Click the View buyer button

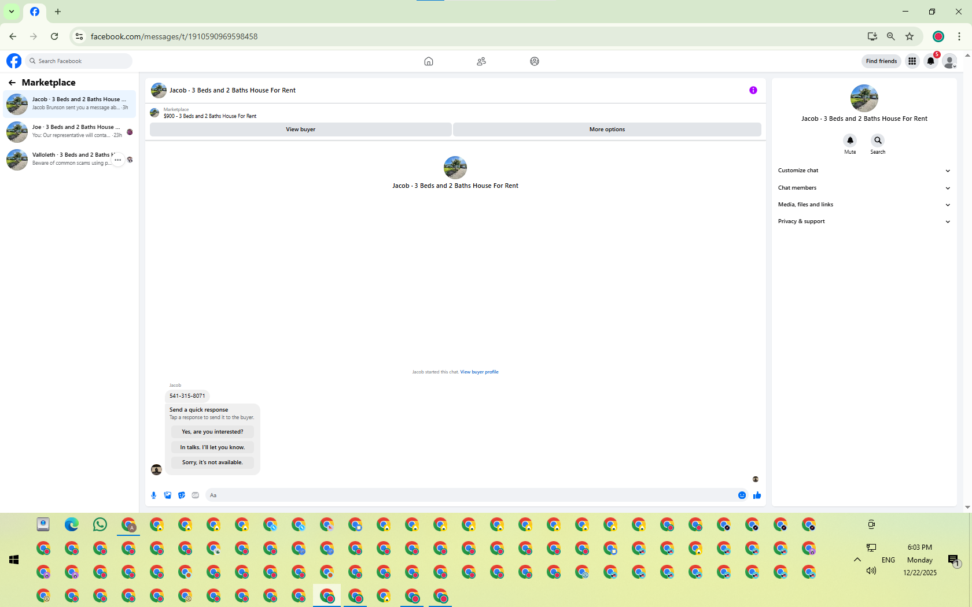301,129
